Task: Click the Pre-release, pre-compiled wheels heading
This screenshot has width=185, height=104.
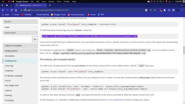Action: point(58,60)
